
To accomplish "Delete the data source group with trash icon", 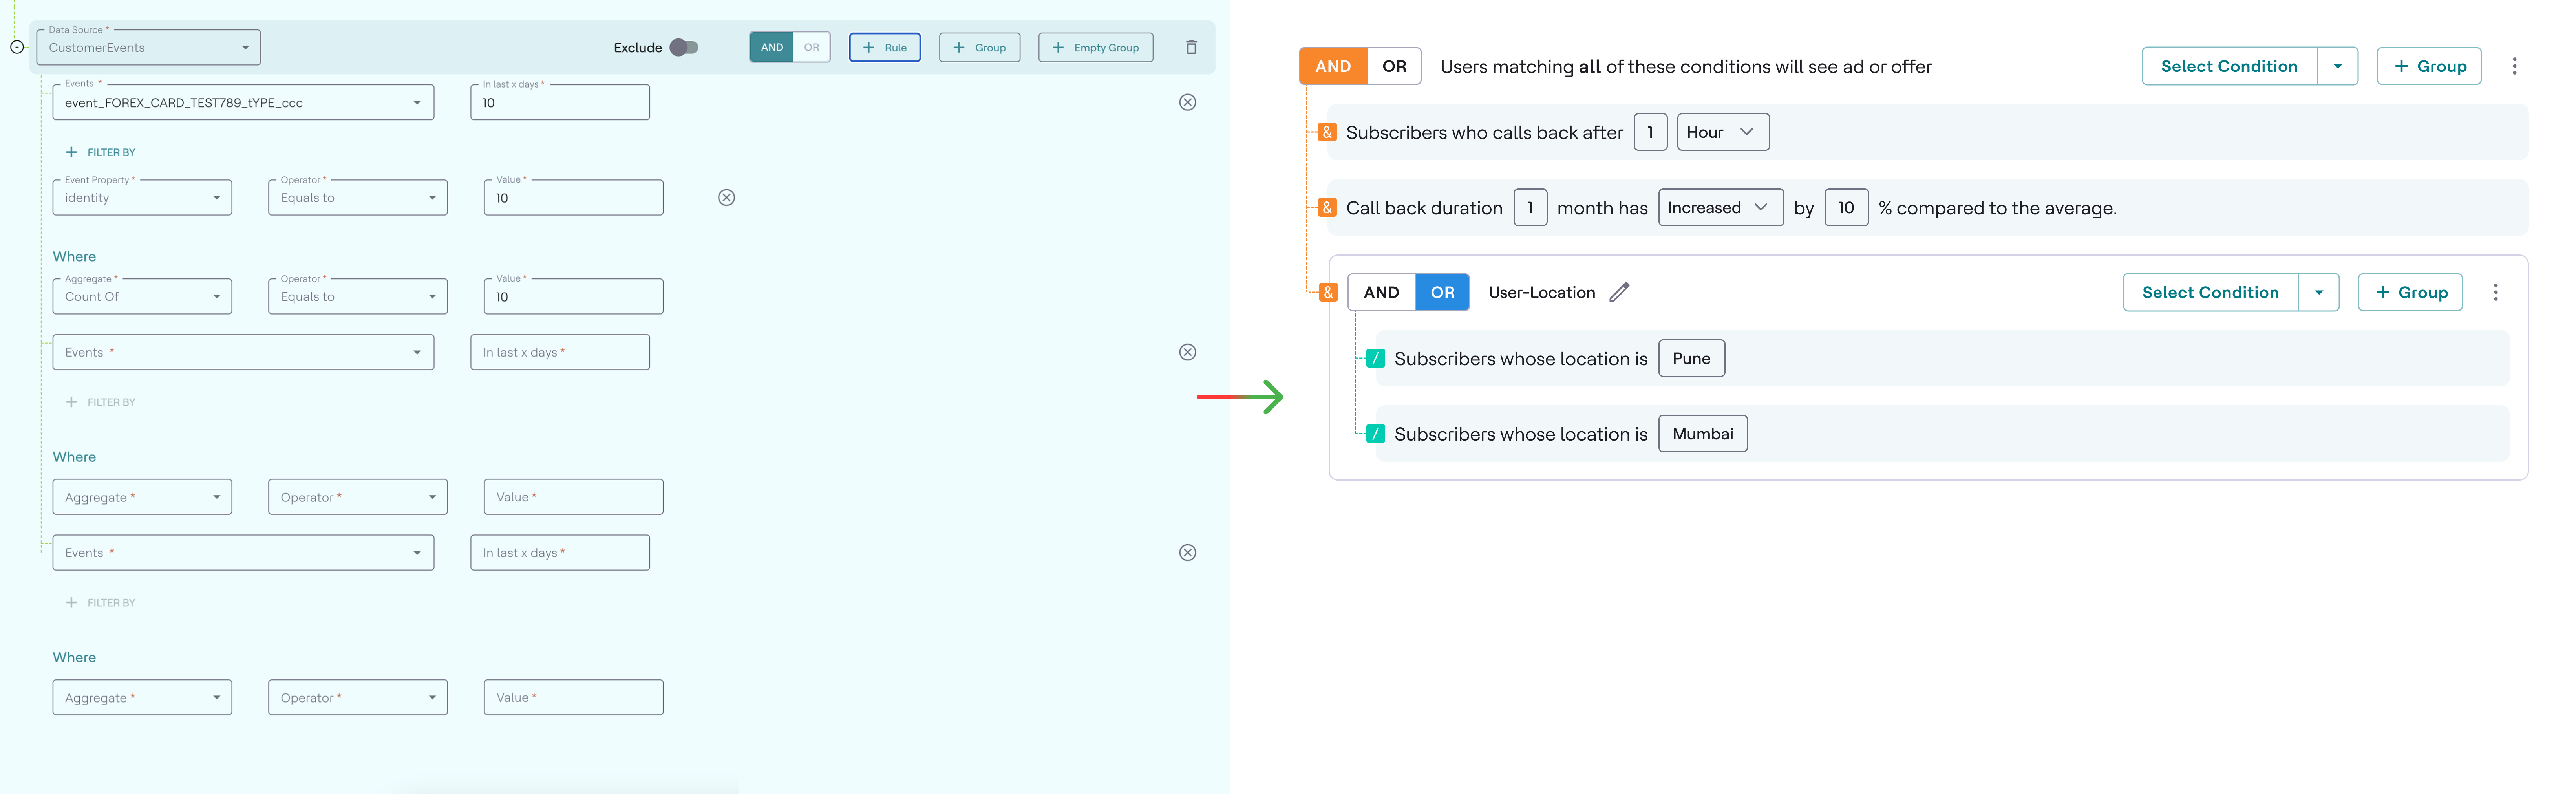I will point(1191,47).
